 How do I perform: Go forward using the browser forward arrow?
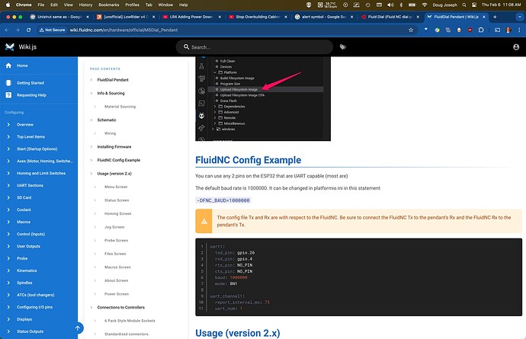[x=18, y=30]
